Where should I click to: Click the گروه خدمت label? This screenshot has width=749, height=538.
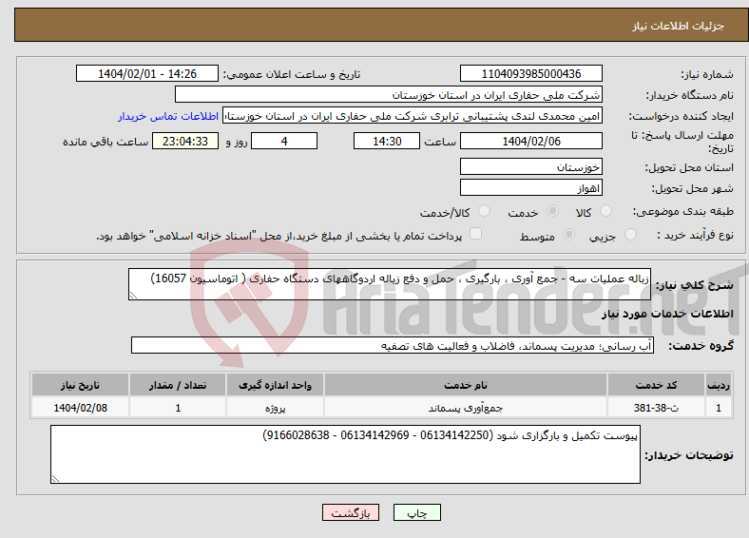(x=701, y=346)
